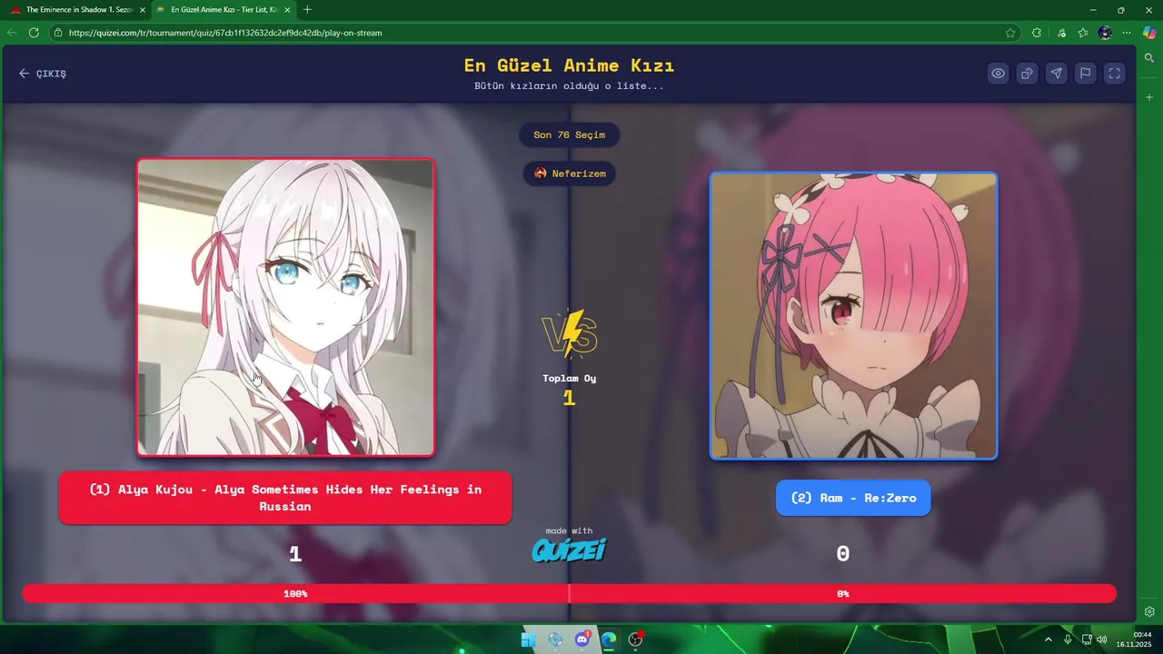The width and height of the screenshot is (1163, 654).
Task: Click the quizei.com address bar
Action: [536, 33]
